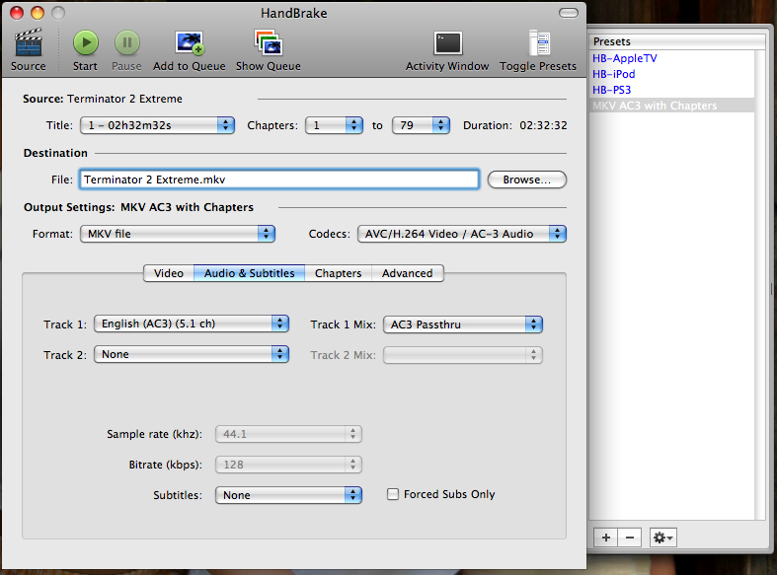
Task: Open the Format dropdown set to MKV file
Action: [x=178, y=234]
